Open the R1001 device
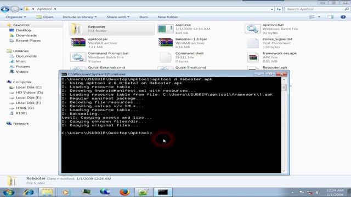Screen dimensions: 351x197 (21, 113)
